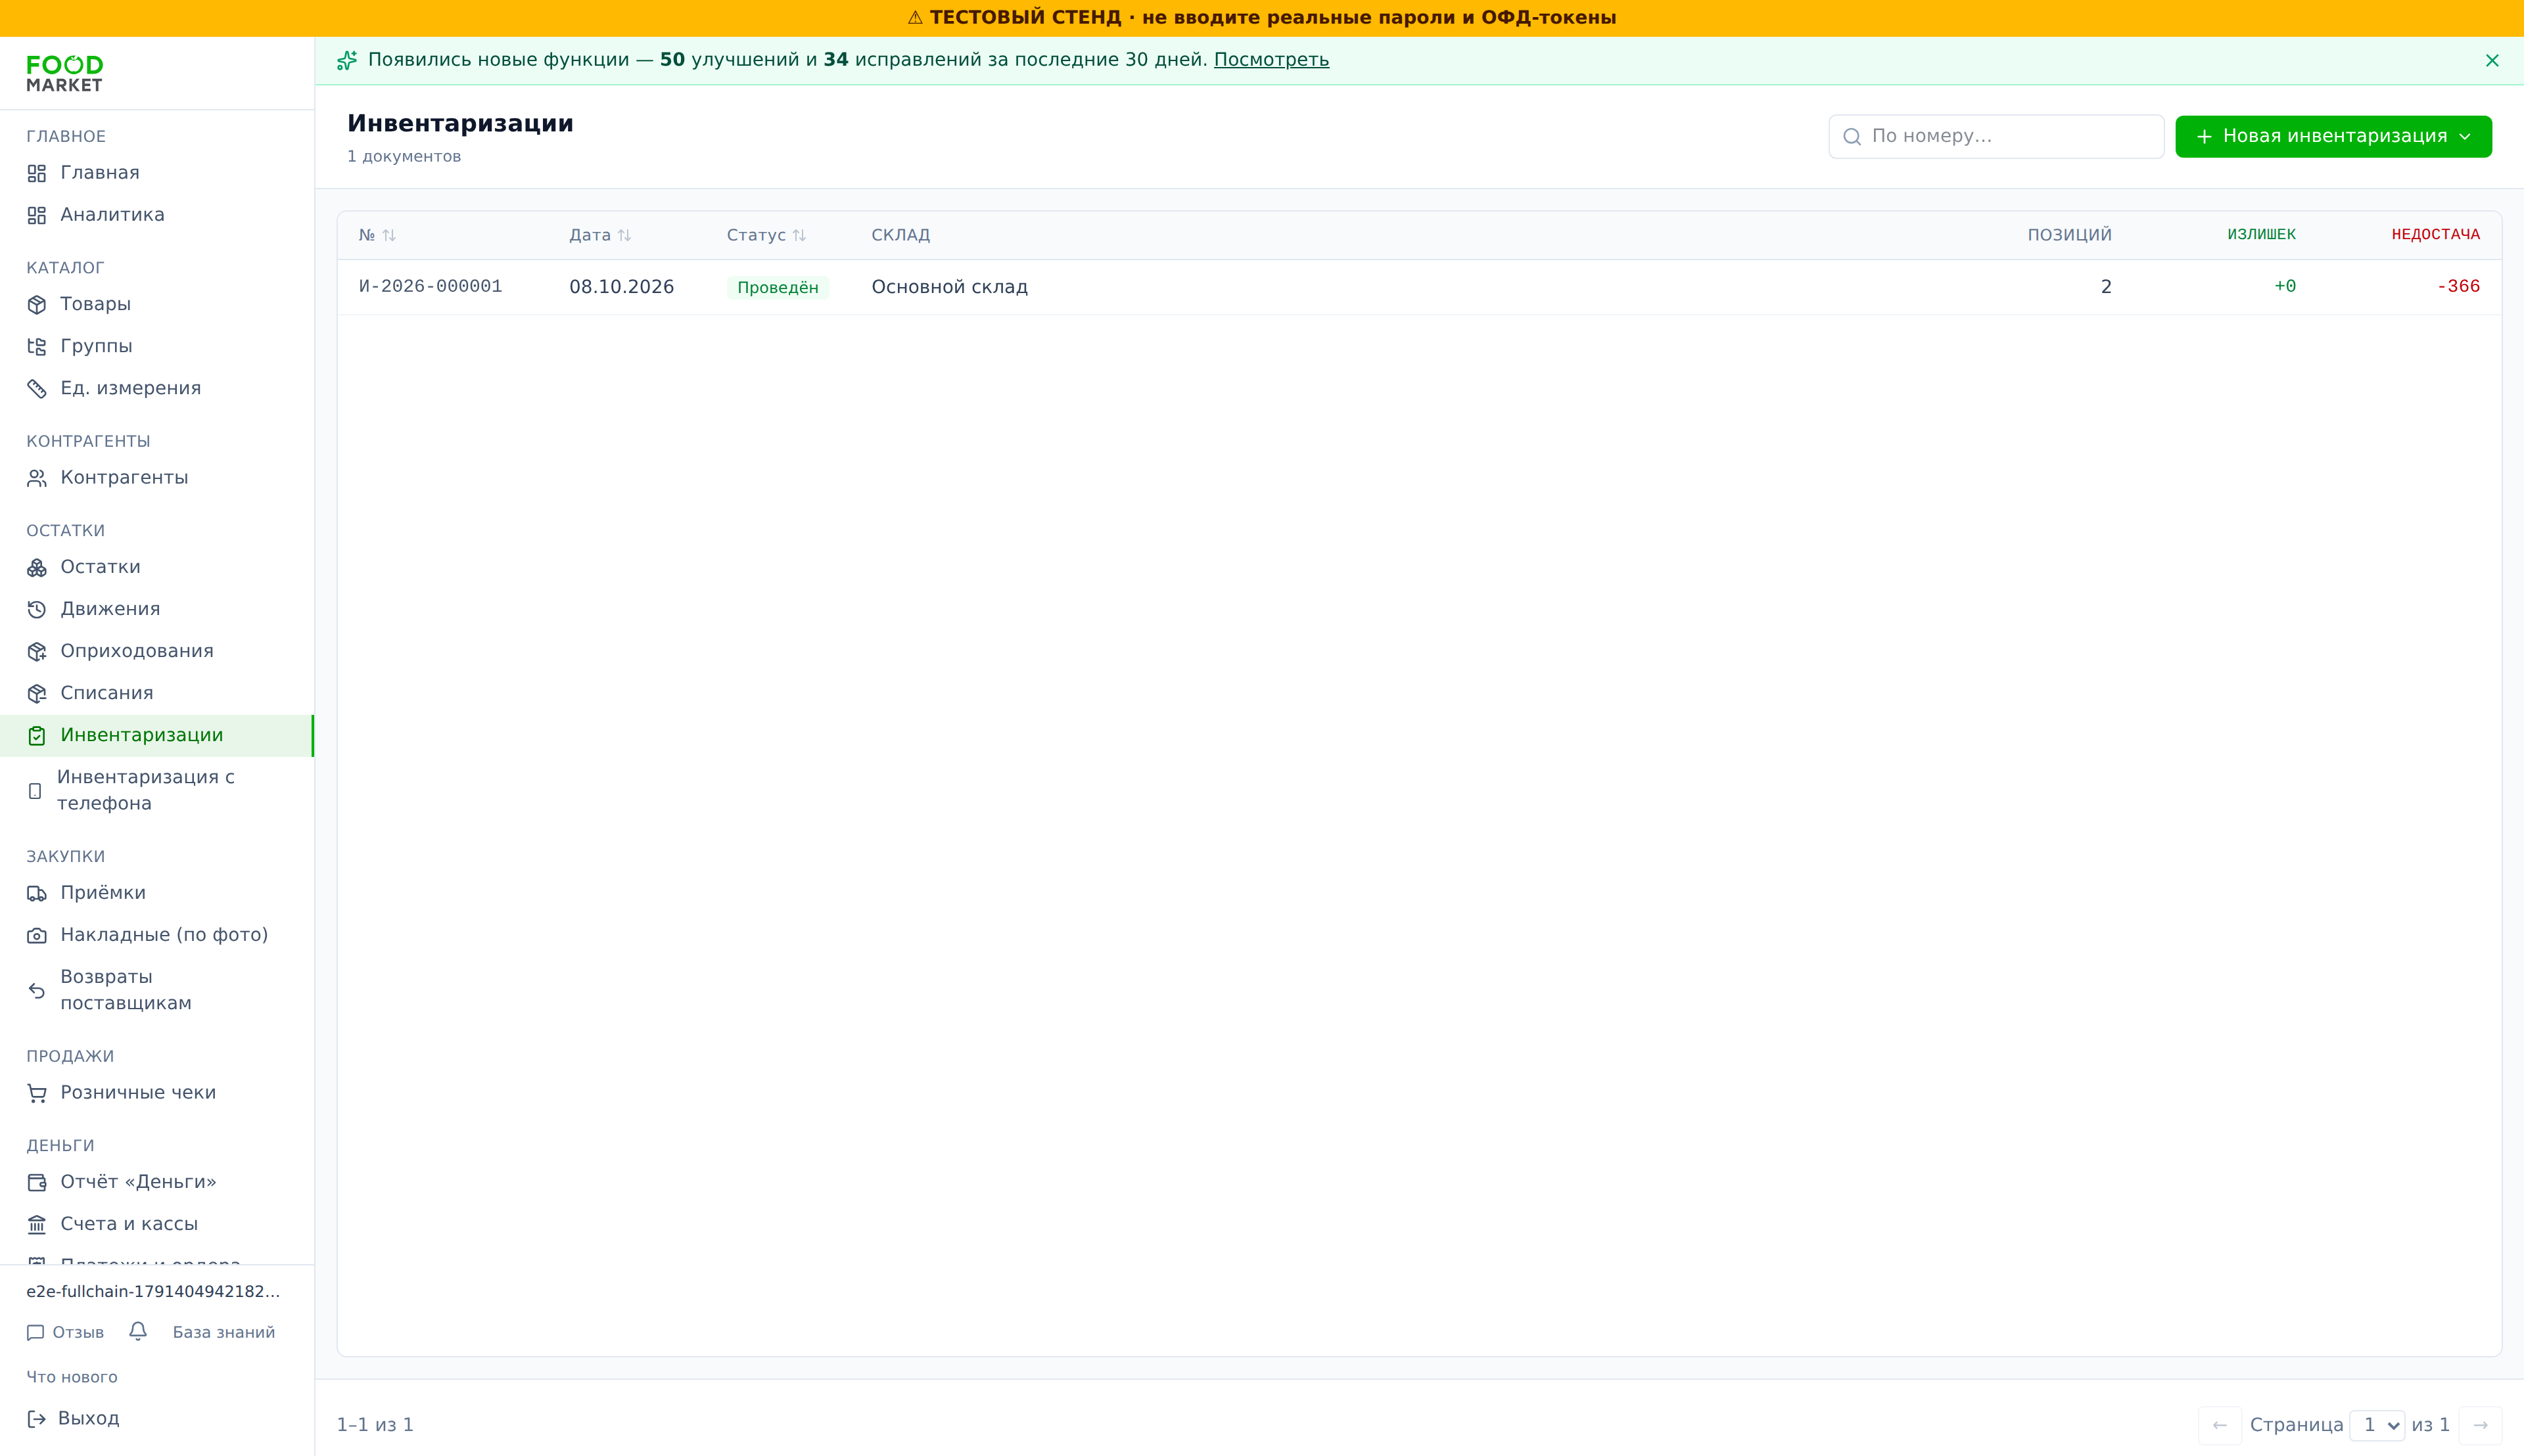Sort table by Дата column

coord(600,235)
